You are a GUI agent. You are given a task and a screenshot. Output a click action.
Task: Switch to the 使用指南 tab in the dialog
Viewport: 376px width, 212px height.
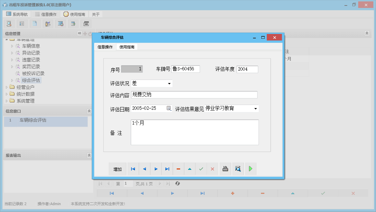(x=127, y=47)
